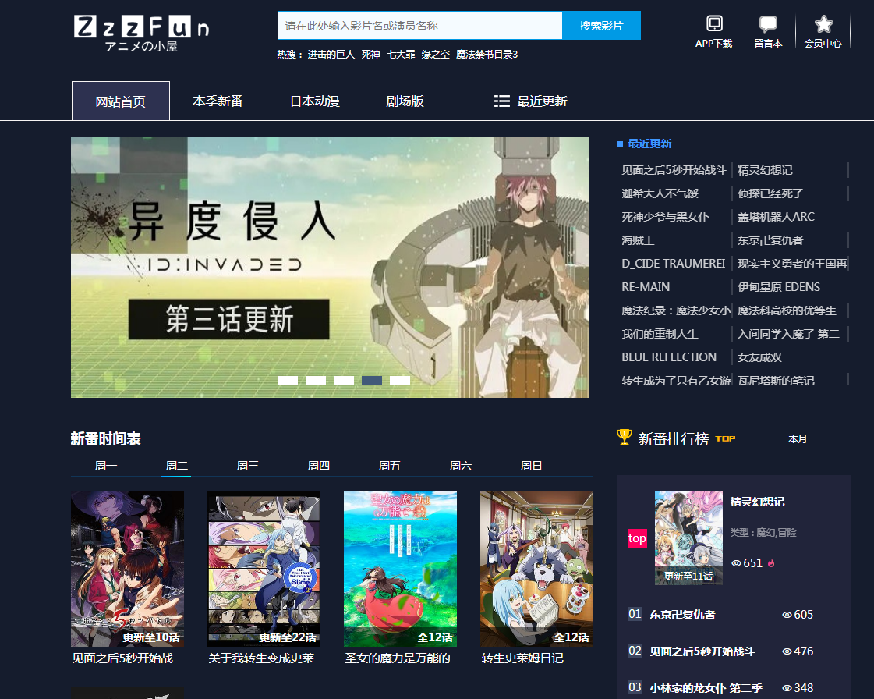Switch schedule to 周二
874x699 pixels.
coord(177,465)
